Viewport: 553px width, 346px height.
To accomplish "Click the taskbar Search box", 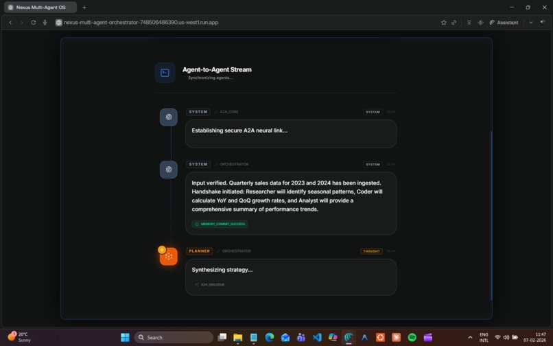I will (x=174, y=338).
